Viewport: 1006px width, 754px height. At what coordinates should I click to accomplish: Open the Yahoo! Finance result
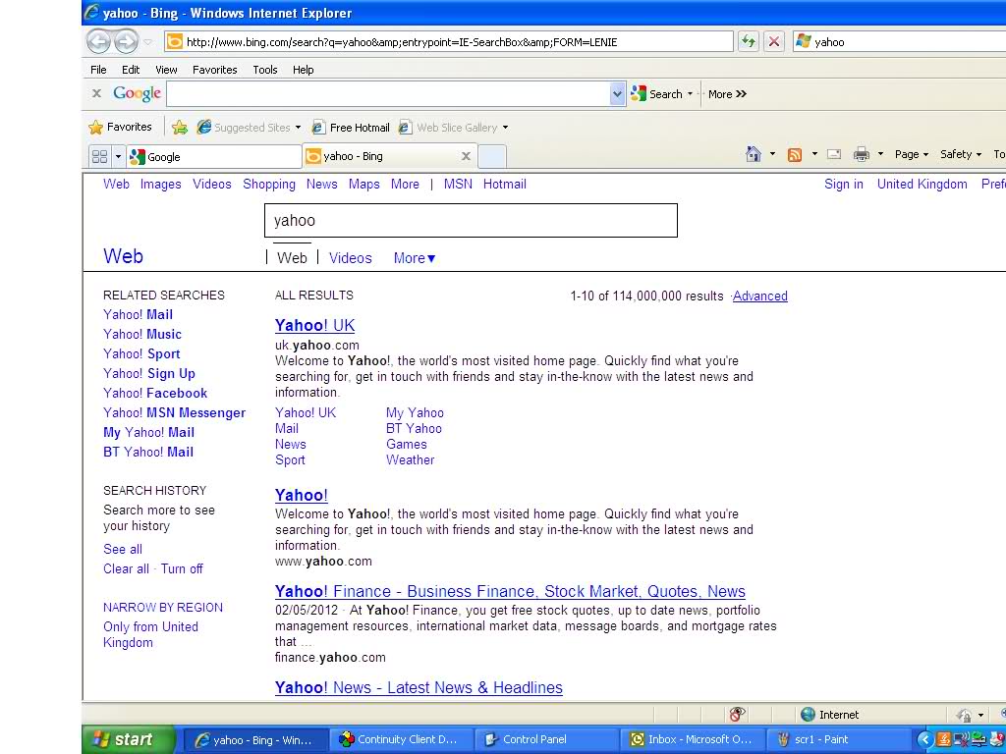510,591
